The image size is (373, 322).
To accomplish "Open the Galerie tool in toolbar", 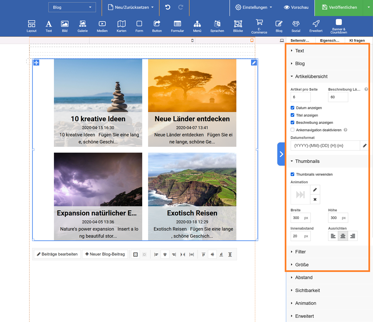I will (82, 26).
